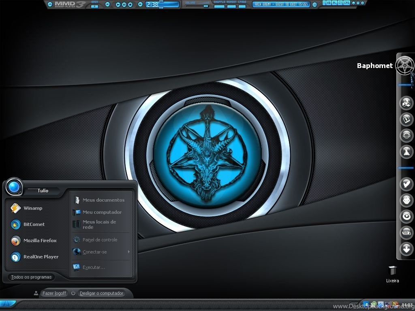Viewport: 415px width, 311px height.
Task: Click the 14:03 taskbar clock
Action: coord(407,305)
